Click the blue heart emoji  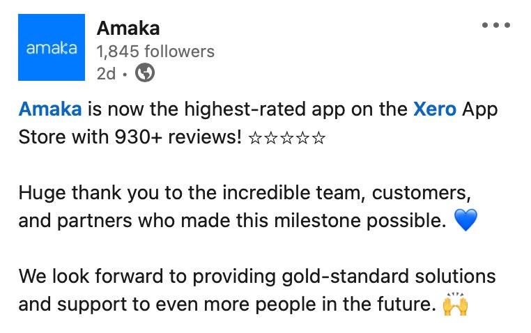[x=465, y=222]
